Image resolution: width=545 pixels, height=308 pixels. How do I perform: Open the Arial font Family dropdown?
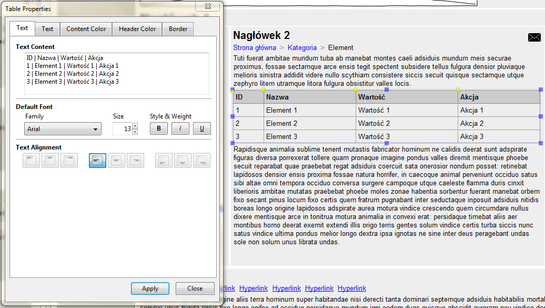click(x=63, y=129)
